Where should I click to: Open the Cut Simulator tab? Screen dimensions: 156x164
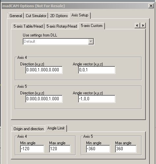click(x=36, y=16)
